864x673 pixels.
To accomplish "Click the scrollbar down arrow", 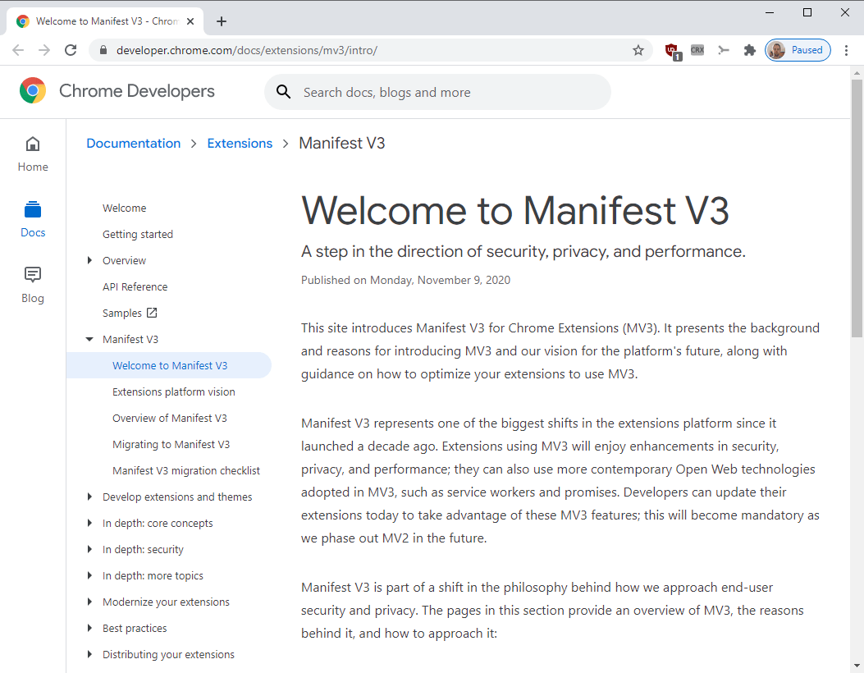I will 857,666.
